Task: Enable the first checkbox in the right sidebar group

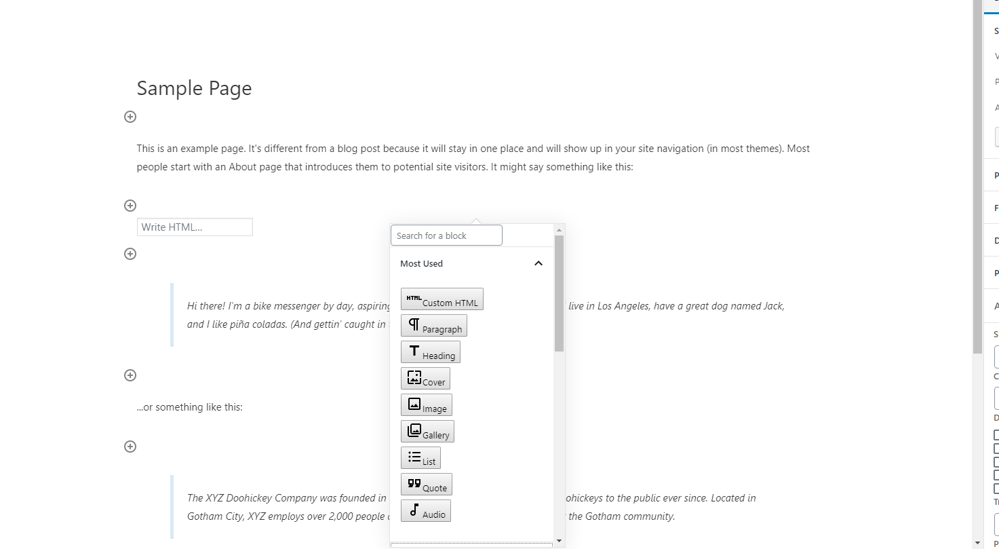Action: [x=996, y=435]
